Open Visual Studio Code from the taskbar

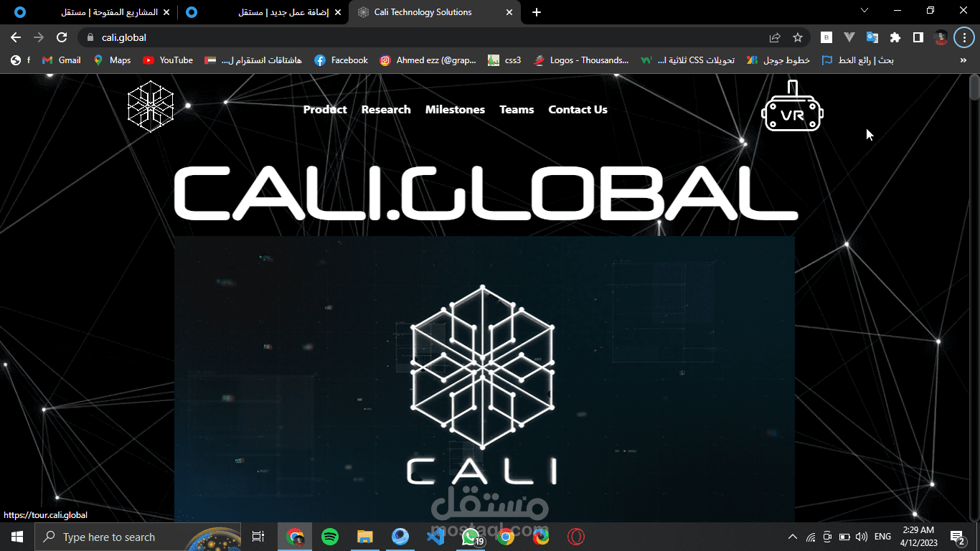435,537
